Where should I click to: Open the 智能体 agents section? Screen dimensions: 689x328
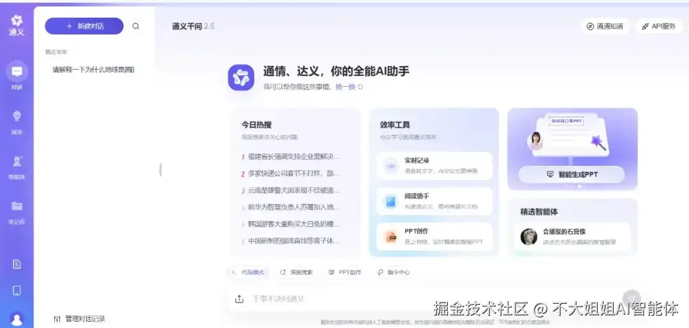17,167
